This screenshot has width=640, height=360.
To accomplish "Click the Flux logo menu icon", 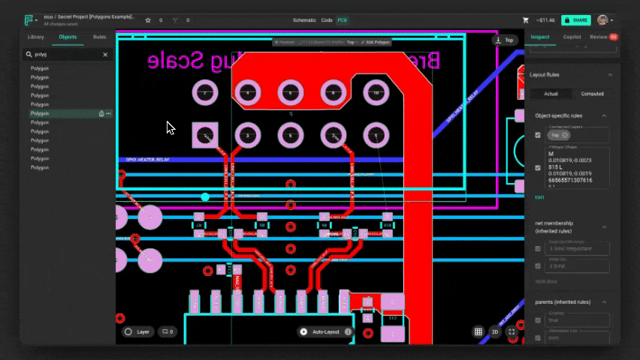I will 30,20.
